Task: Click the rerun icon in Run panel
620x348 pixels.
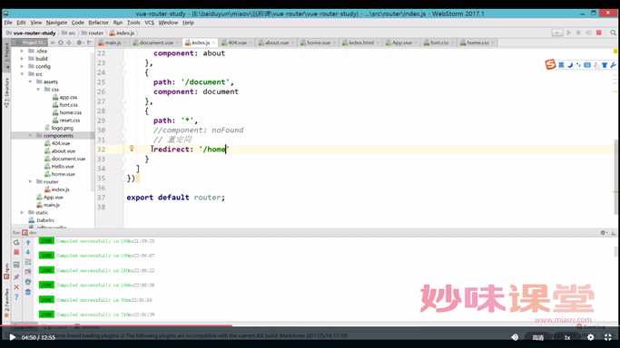Action: click(x=16, y=242)
